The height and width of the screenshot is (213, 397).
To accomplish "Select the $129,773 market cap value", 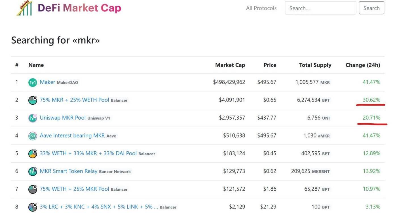I will [x=234, y=171].
